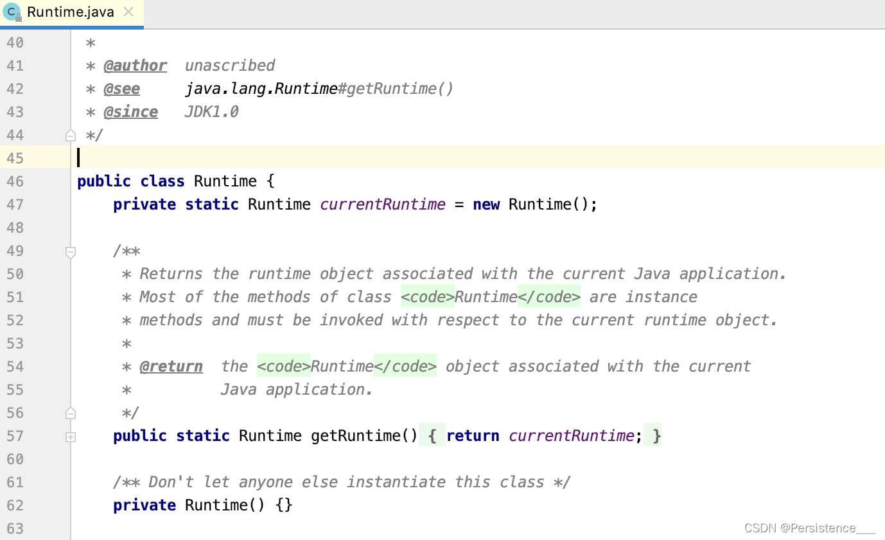
Task: Click the private Runtime() constructor on line 62
Action: (203, 505)
